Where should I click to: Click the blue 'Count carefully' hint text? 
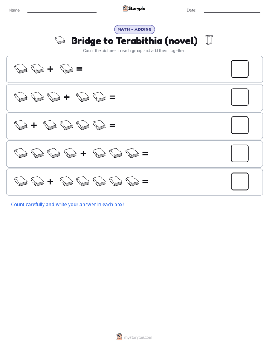point(67,205)
